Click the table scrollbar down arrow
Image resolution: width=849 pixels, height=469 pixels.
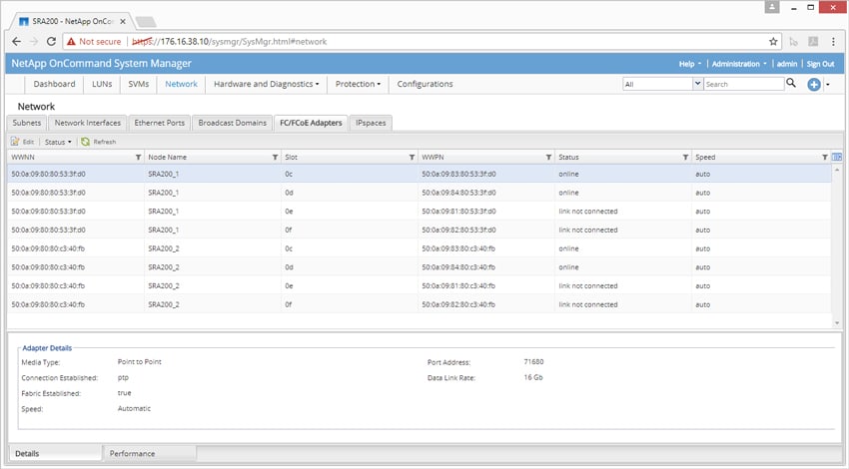pyautogui.click(x=837, y=323)
